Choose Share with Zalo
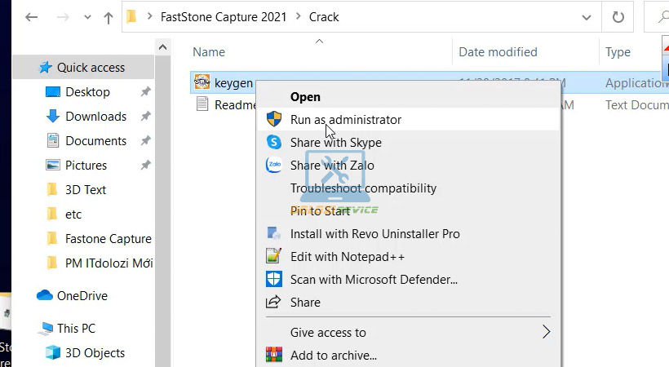Image resolution: width=669 pixels, height=367 pixels. [332, 166]
